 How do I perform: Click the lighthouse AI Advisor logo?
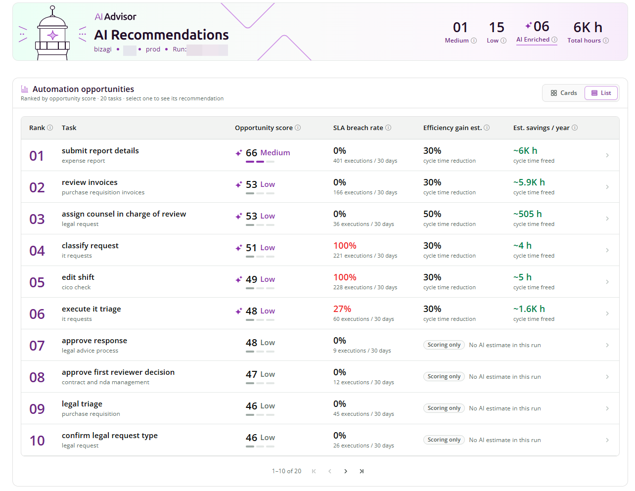52,33
